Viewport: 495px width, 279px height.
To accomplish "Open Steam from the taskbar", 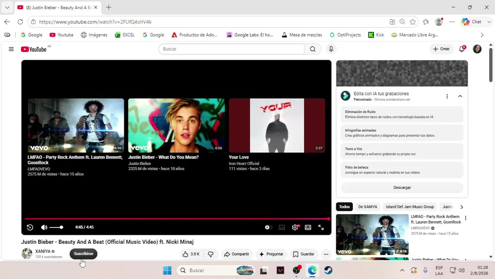I will point(328,270).
